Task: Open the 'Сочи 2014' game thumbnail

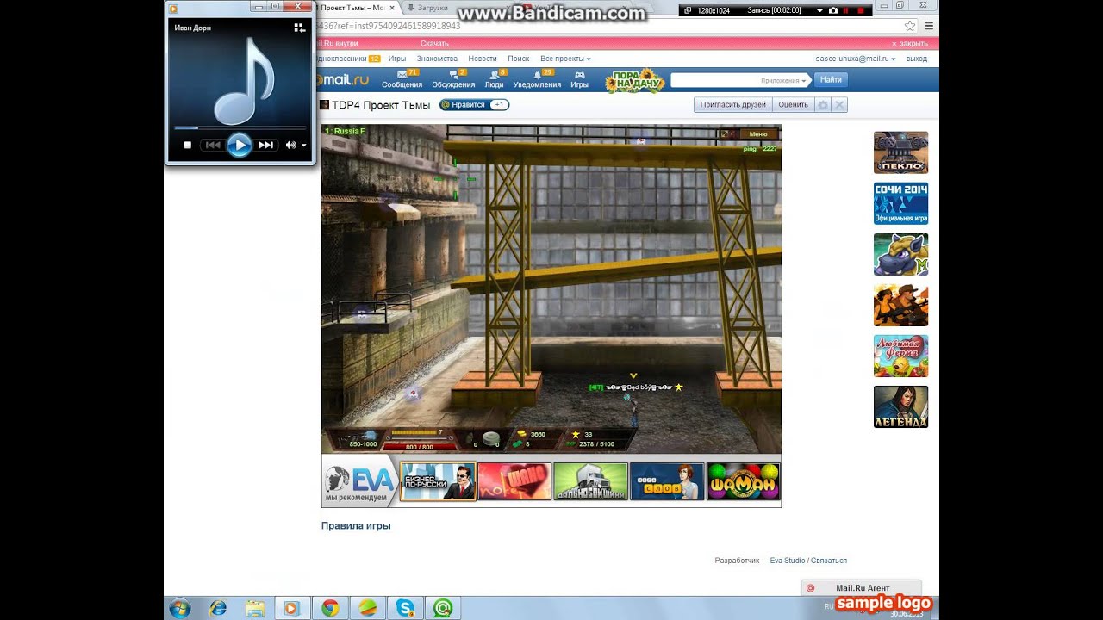Action: point(900,203)
